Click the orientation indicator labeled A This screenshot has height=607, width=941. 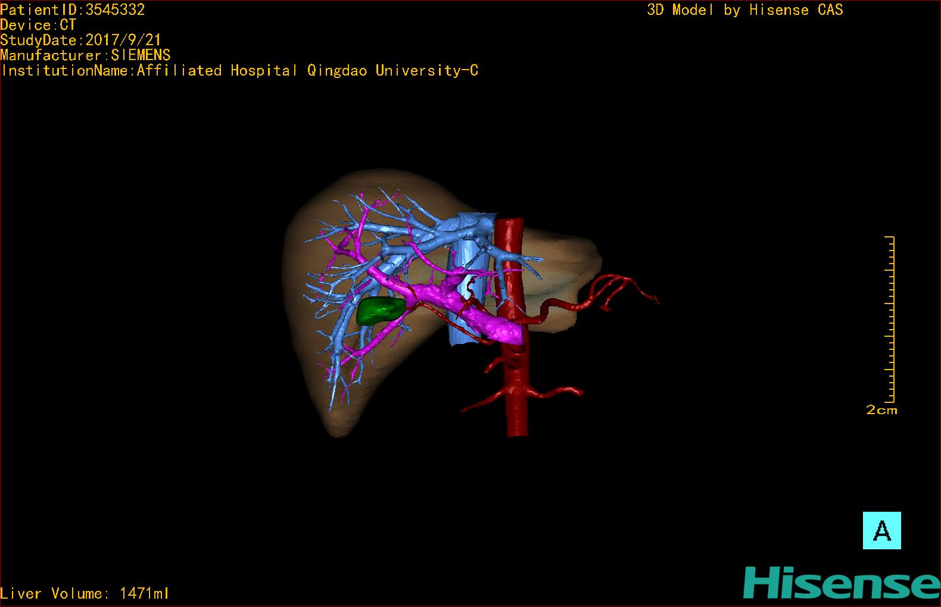pos(881,530)
